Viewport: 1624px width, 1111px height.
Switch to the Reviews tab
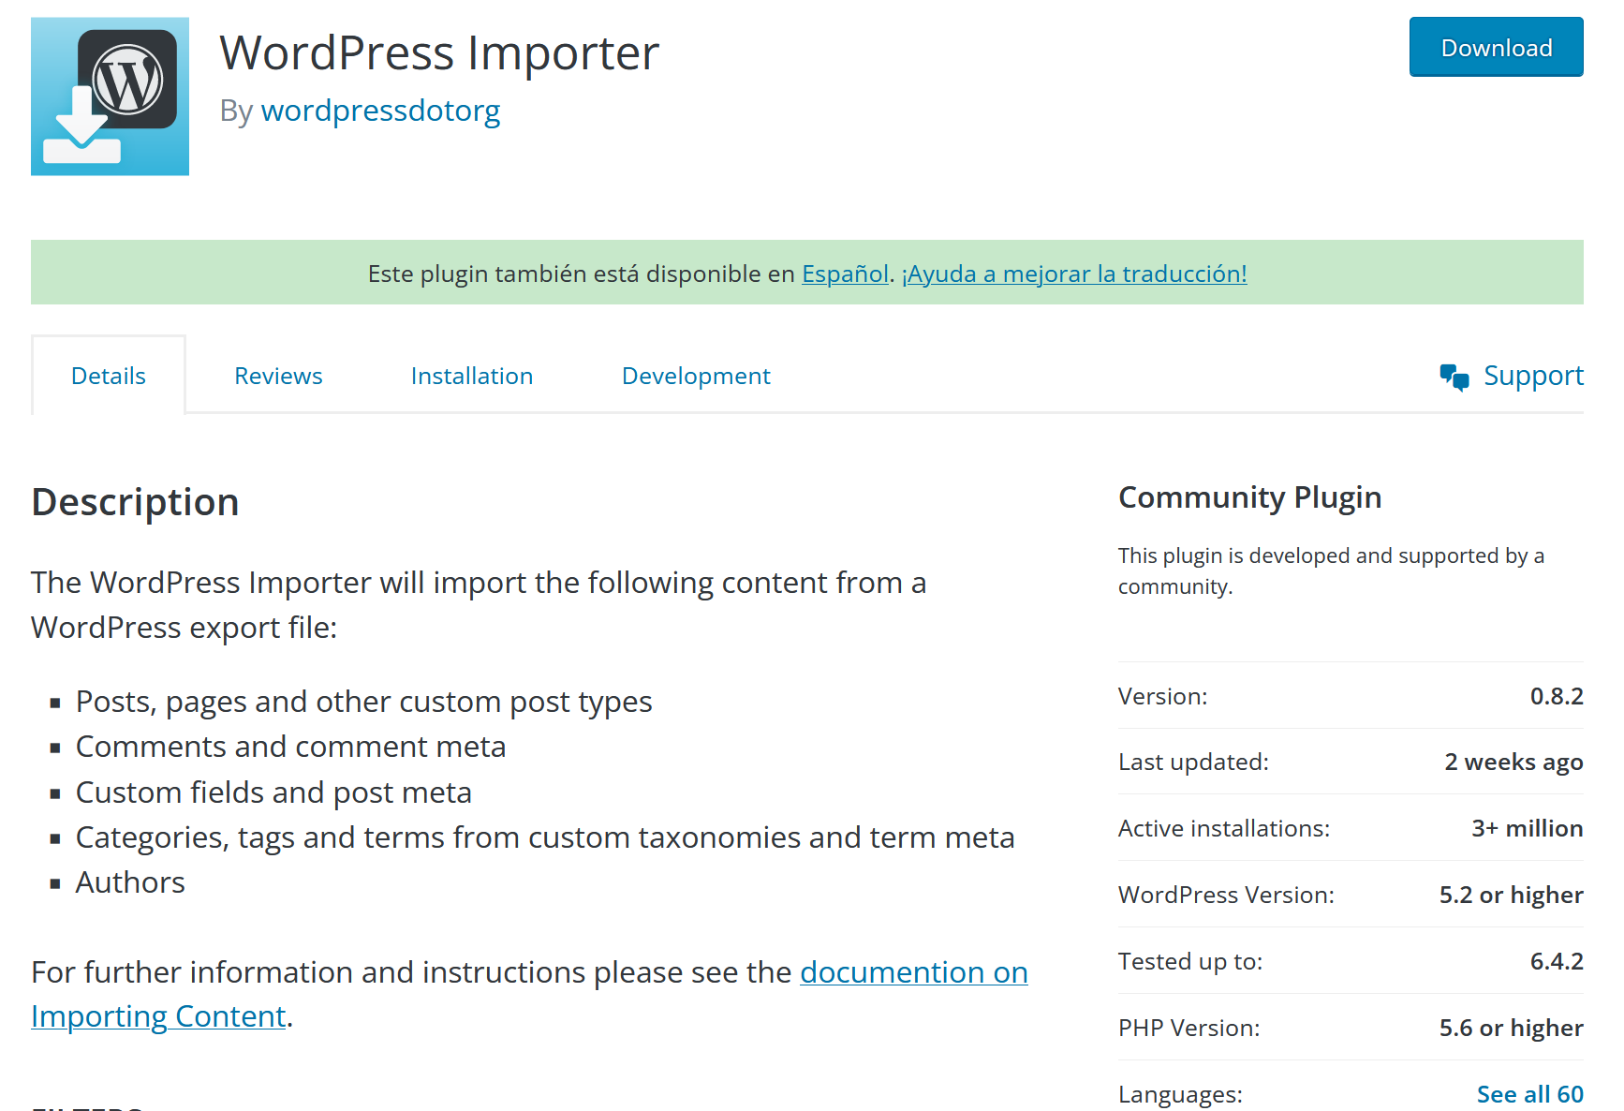[x=278, y=376]
